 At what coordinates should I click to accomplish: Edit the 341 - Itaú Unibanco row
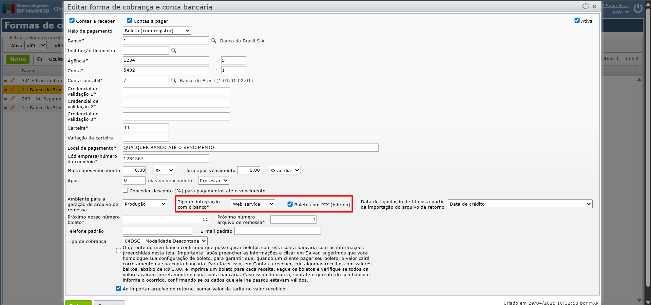pyautogui.click(x=13, y=80)
